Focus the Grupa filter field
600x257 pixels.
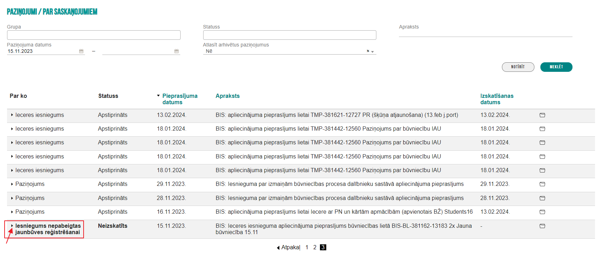[94, 35]
